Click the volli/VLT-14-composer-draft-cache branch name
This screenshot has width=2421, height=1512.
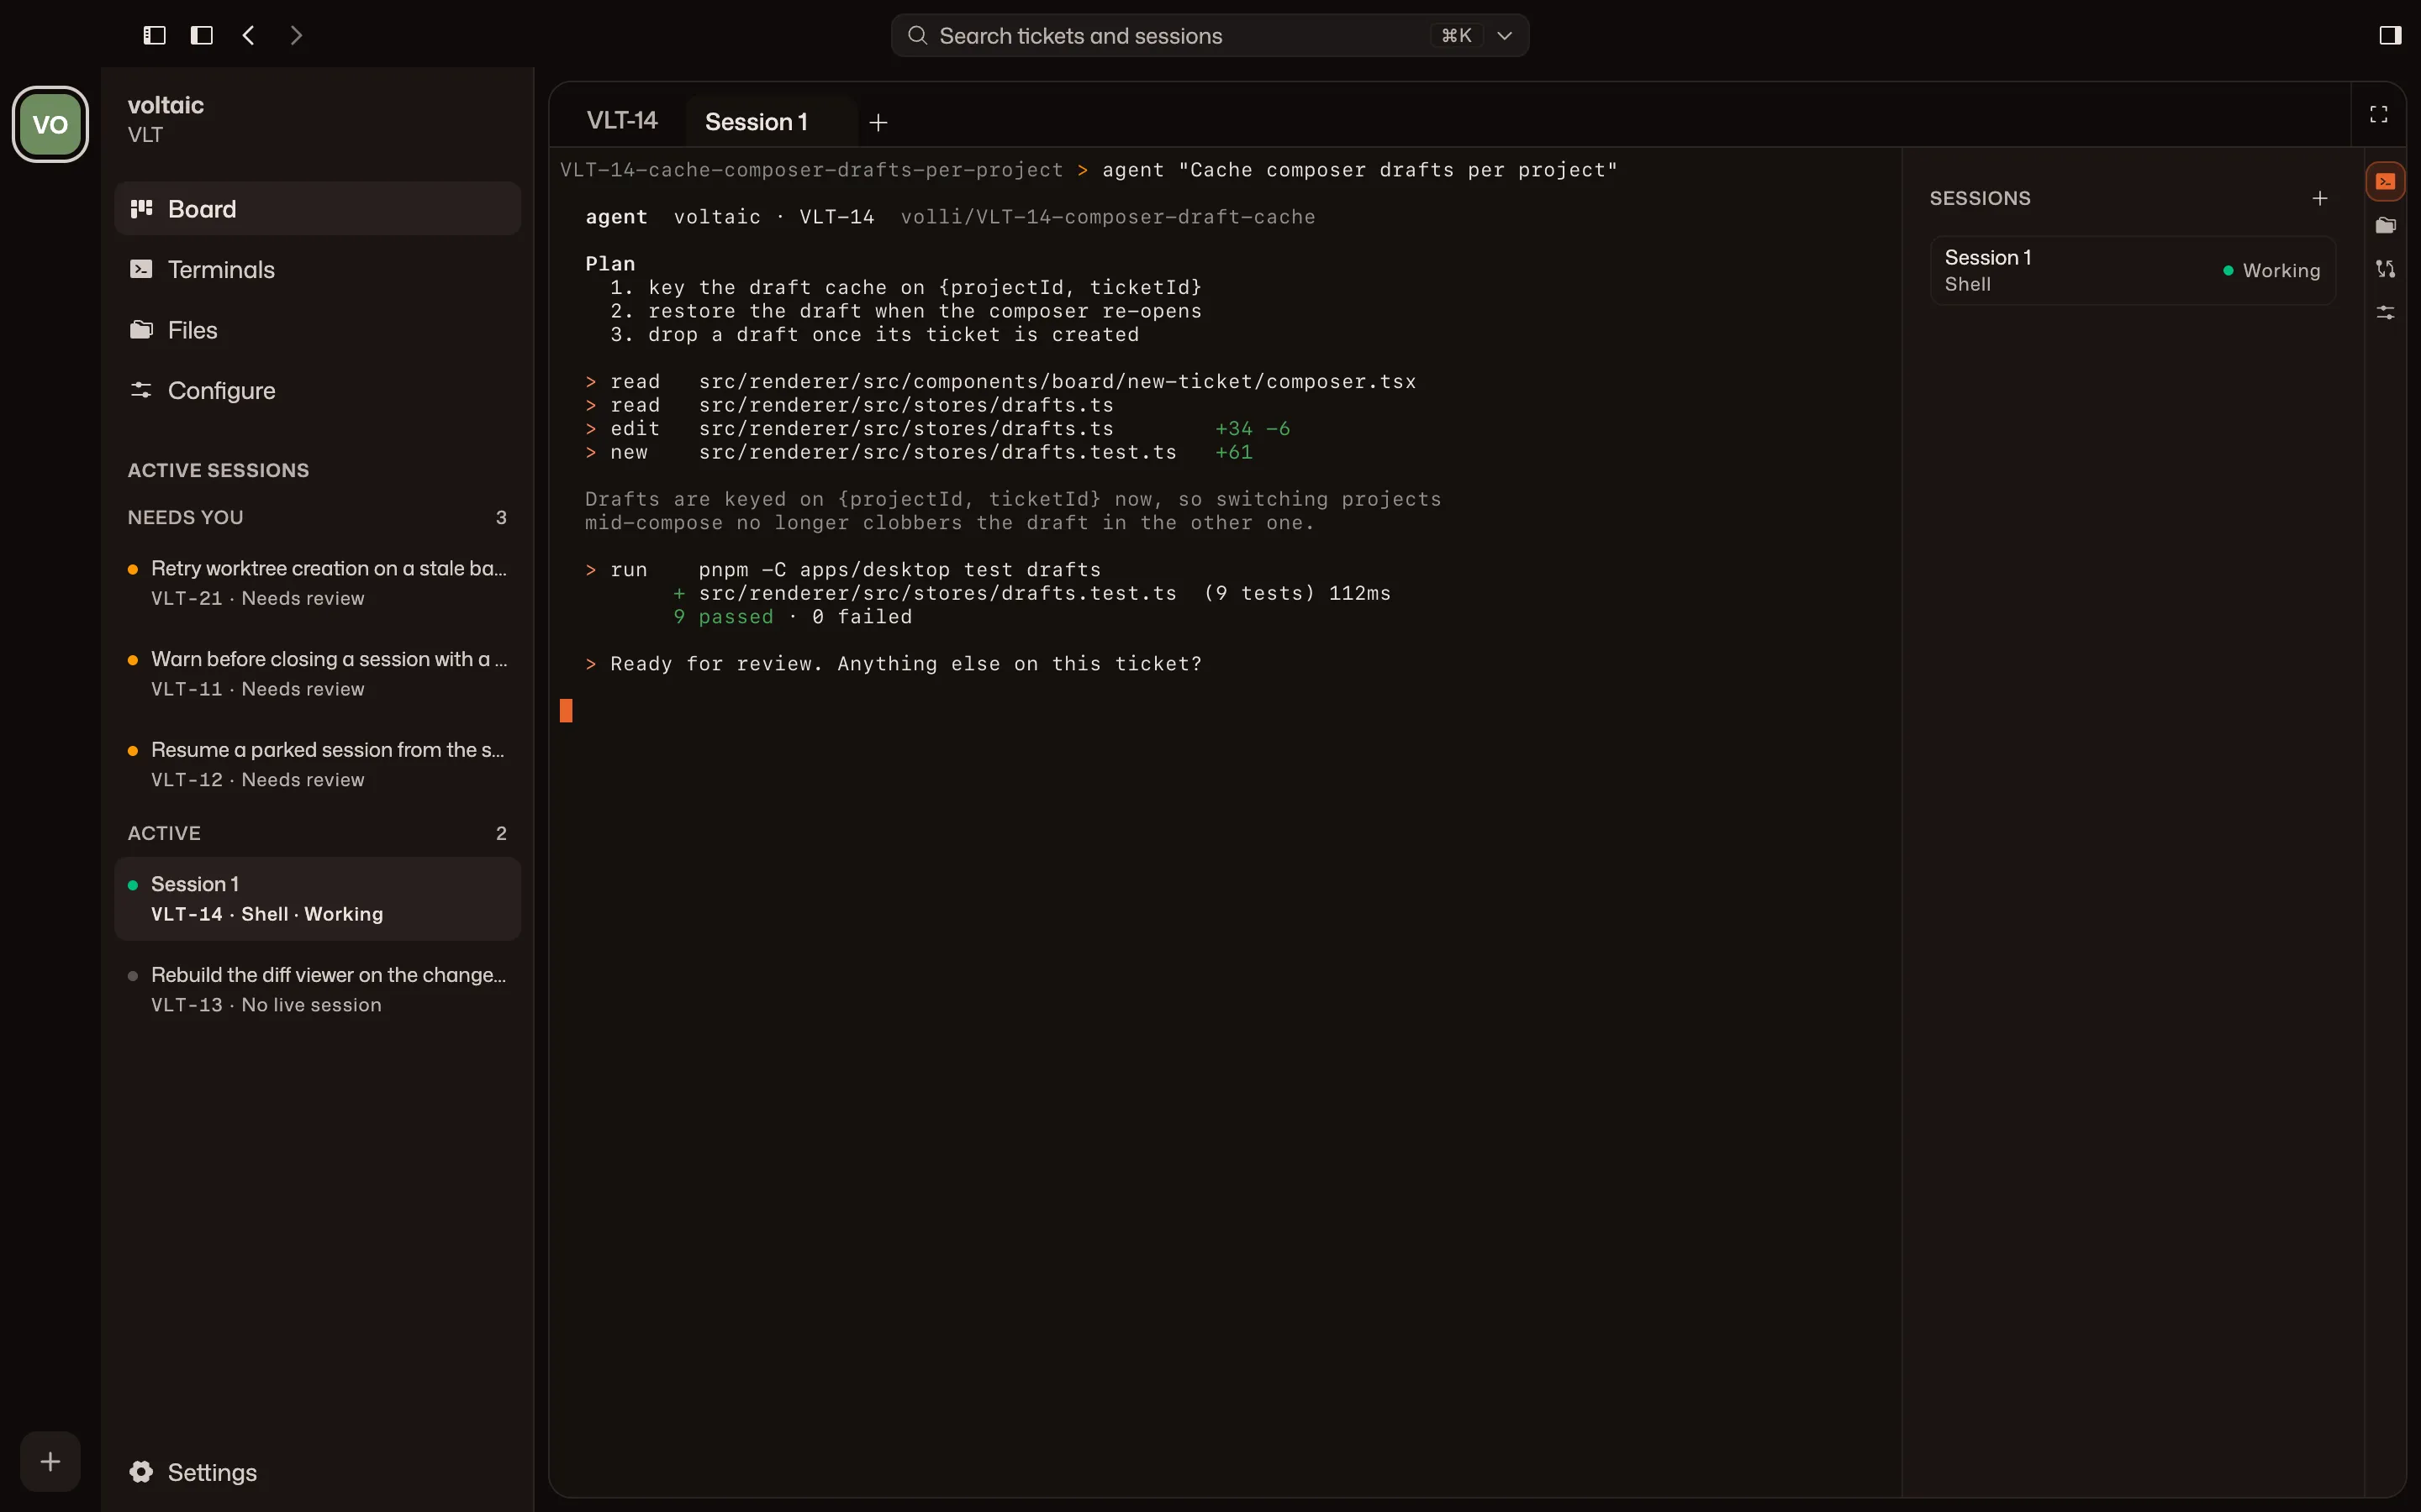[1107, 216]
